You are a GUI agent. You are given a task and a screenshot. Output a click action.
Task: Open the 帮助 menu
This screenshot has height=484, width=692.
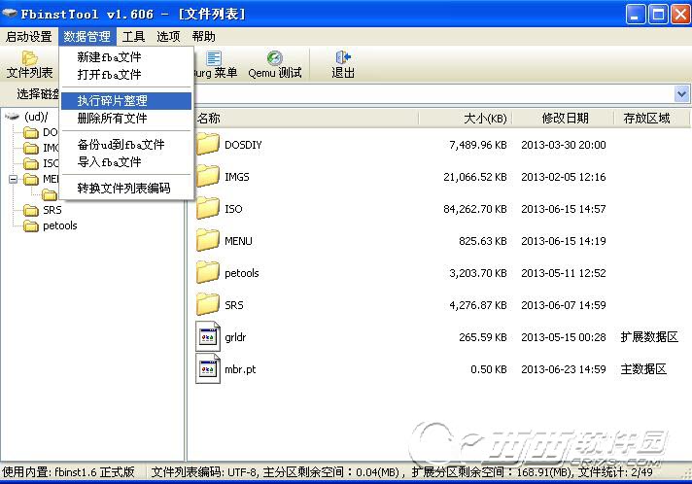[x=204, y=36]
